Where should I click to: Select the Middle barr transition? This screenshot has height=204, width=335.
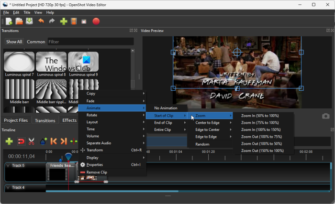pos(19,92)
